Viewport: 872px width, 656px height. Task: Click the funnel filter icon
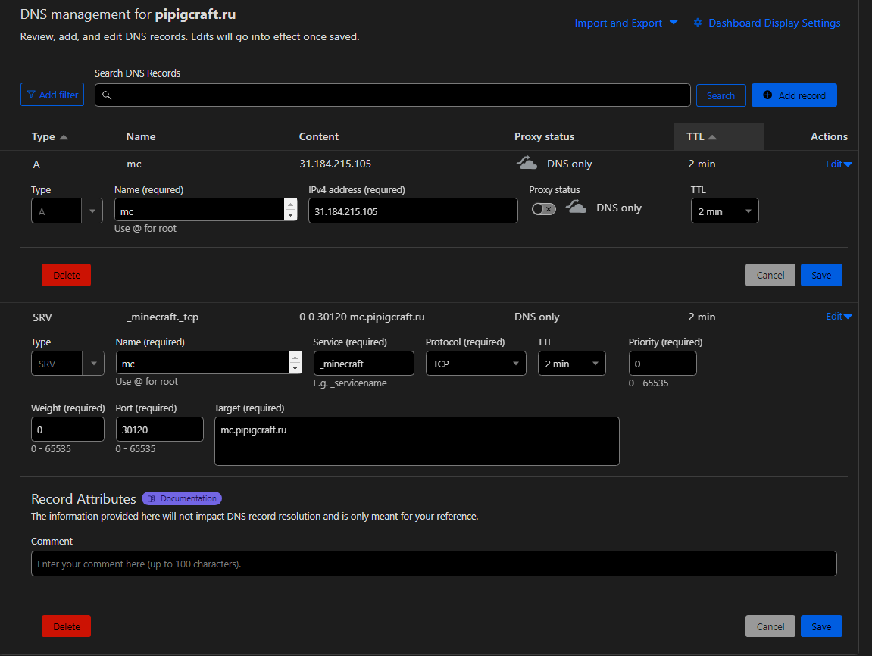coord(31,95)
